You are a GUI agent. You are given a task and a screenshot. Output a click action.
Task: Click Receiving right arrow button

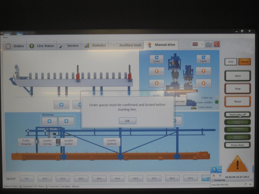tap(66, 121)
